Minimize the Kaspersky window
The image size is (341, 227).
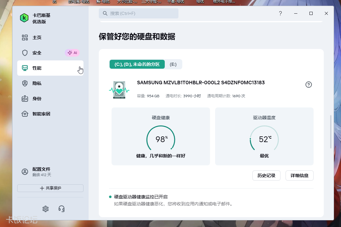coord(295,13)
